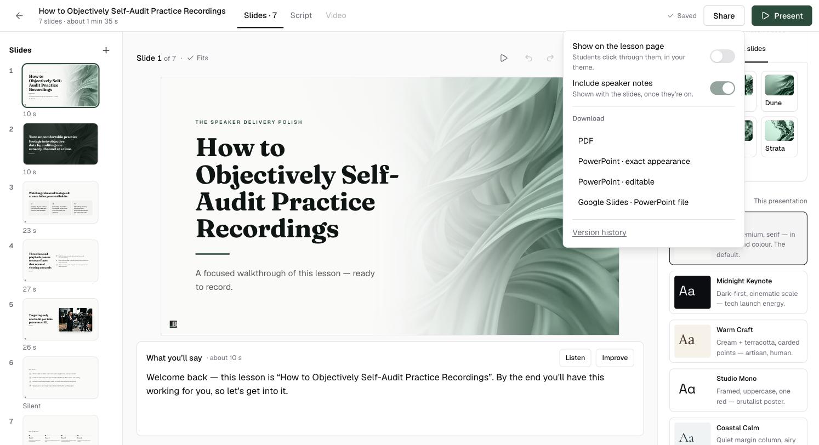Screen dimensions: 819x445
Task: Click the presentation title in header
Action: (x=132, y=11)
